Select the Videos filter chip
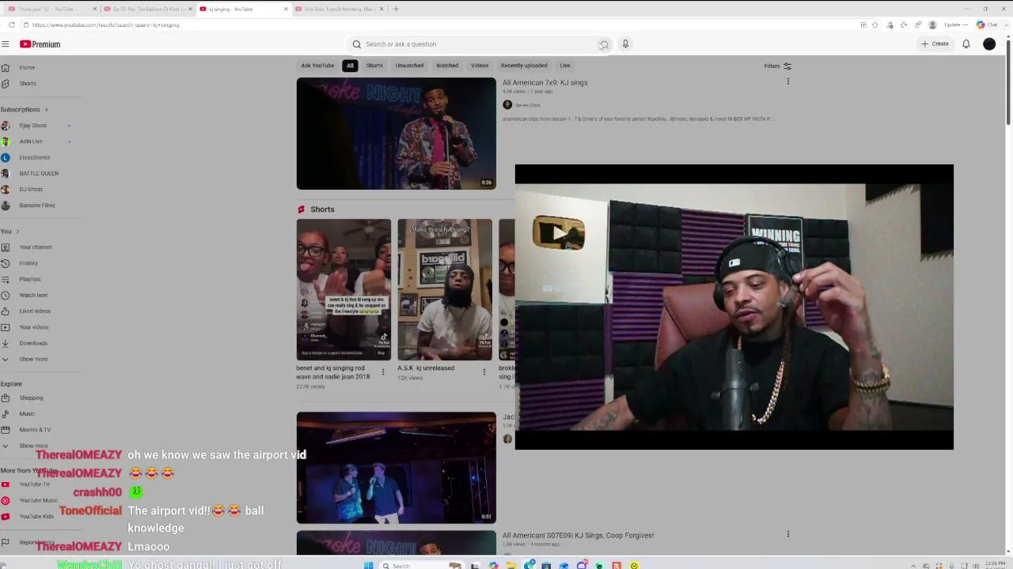 click(x=480, y=66)
